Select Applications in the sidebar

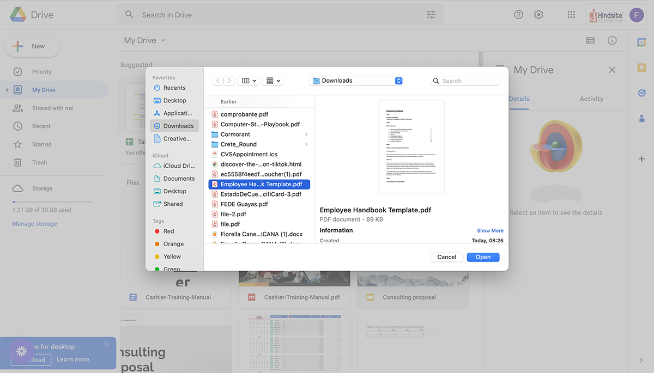(177, 113)
